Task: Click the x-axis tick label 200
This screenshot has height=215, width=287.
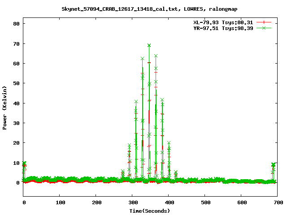Action: (x=97, y=202)
